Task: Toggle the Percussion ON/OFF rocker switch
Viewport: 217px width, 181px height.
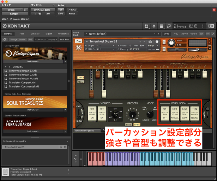Action: [x=165, y=114]
